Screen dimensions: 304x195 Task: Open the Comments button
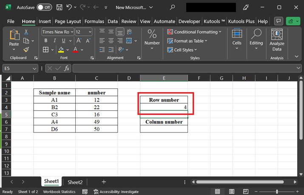(x=278, y=21)
